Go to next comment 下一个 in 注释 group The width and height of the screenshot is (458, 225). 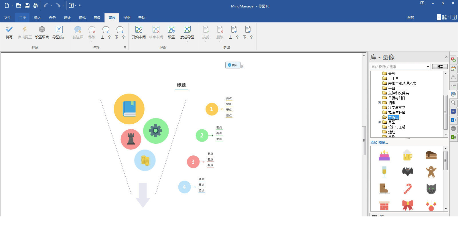click(x=120, y=32)
